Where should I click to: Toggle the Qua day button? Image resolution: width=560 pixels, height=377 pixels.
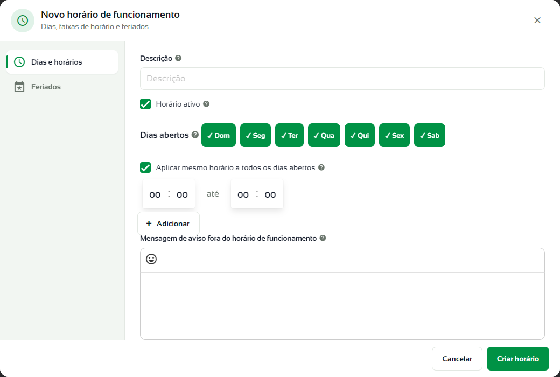[x=324, y=135]
